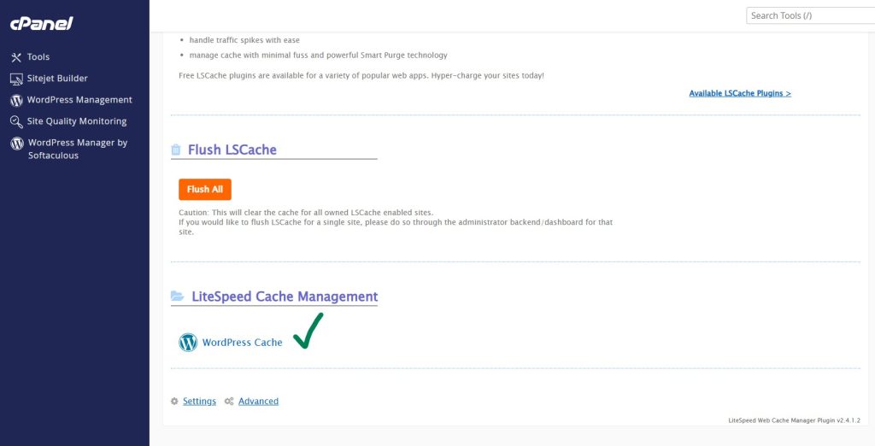Click the LiteSpeed Cache Management heading
Screen dimensions: 875x446
[285, 296]
